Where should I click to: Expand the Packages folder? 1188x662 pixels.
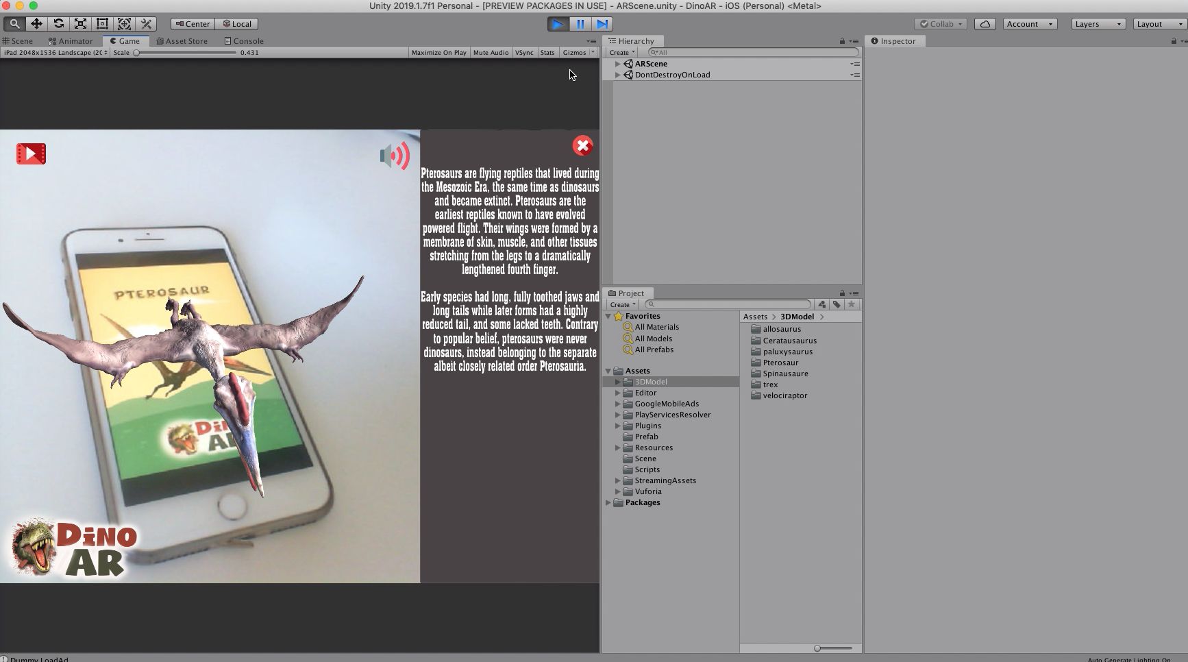tap(608, 502)
